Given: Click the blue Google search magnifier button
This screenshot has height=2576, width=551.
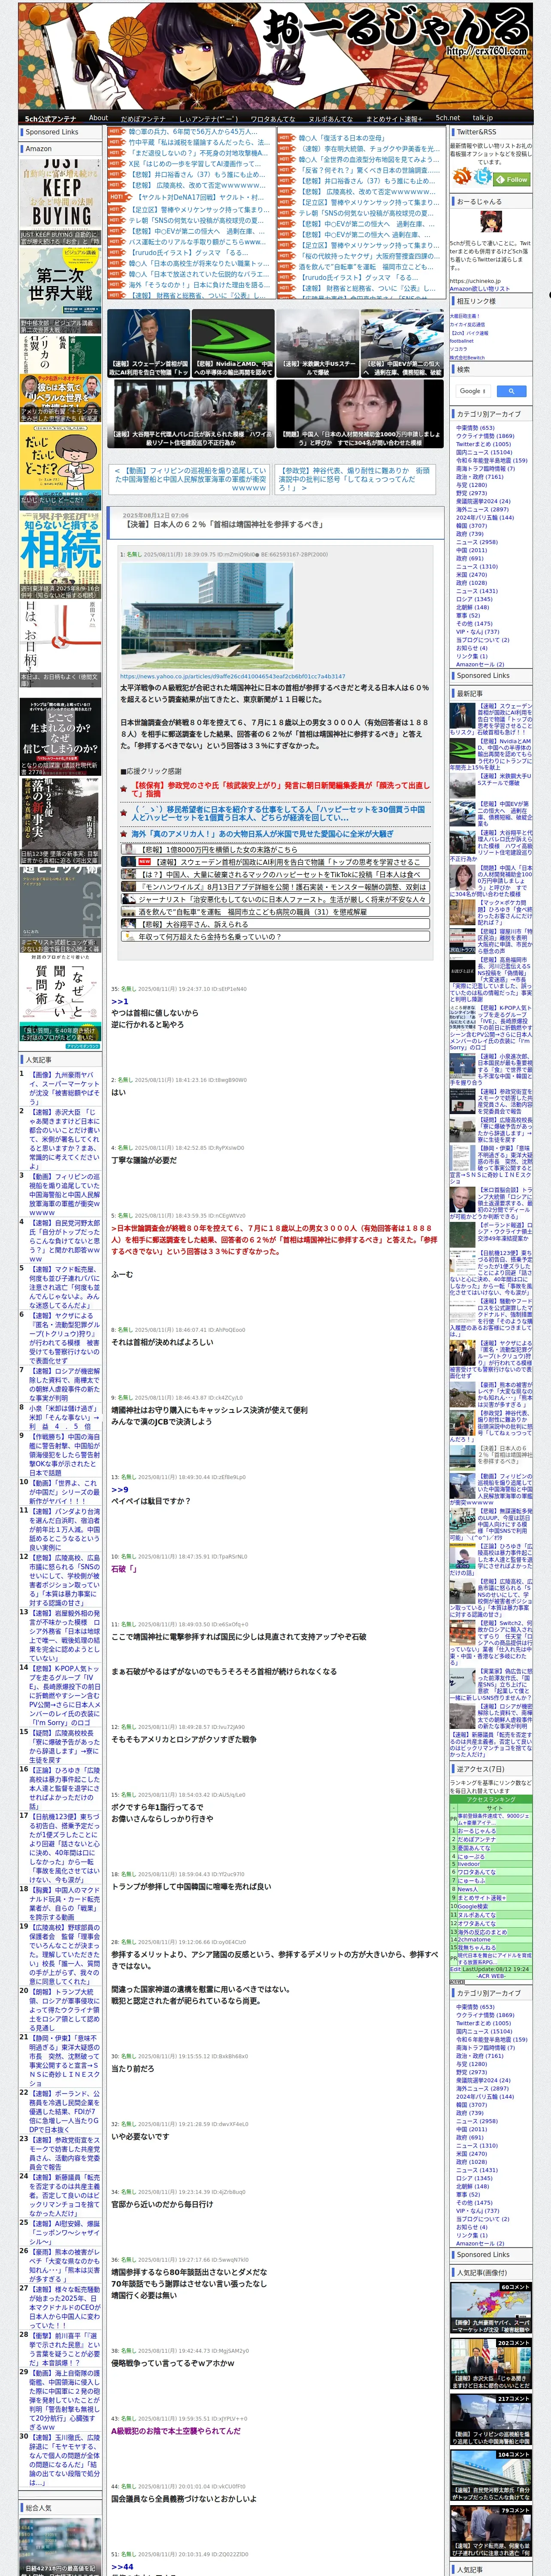Looking at the screenshot, I should point(511,391).
